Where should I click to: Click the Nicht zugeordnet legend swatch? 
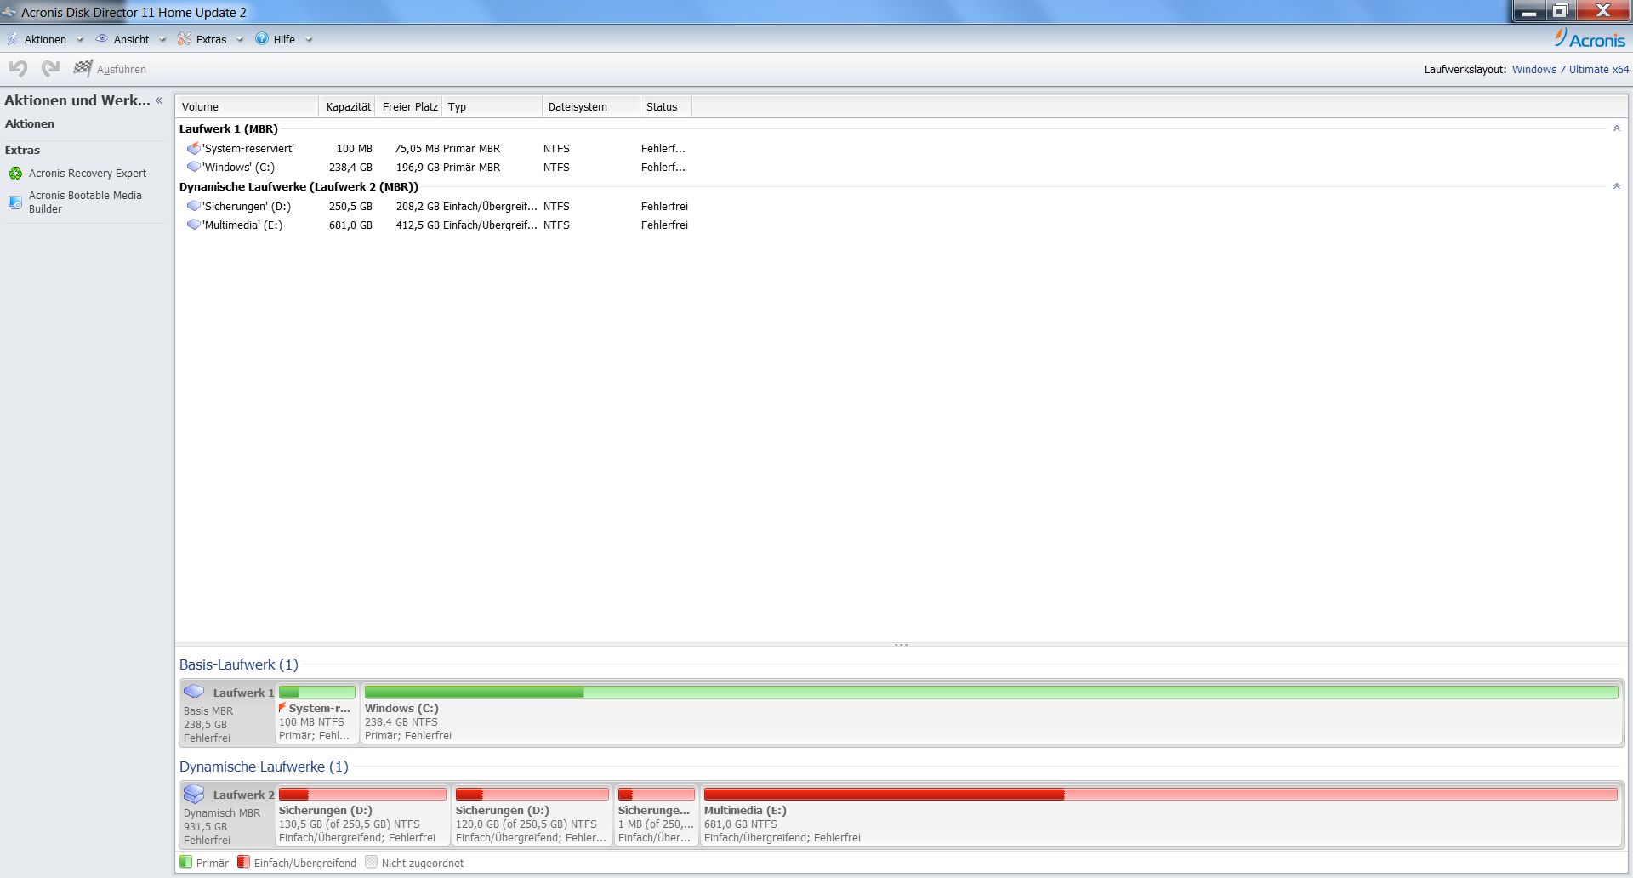click(371, 862)
